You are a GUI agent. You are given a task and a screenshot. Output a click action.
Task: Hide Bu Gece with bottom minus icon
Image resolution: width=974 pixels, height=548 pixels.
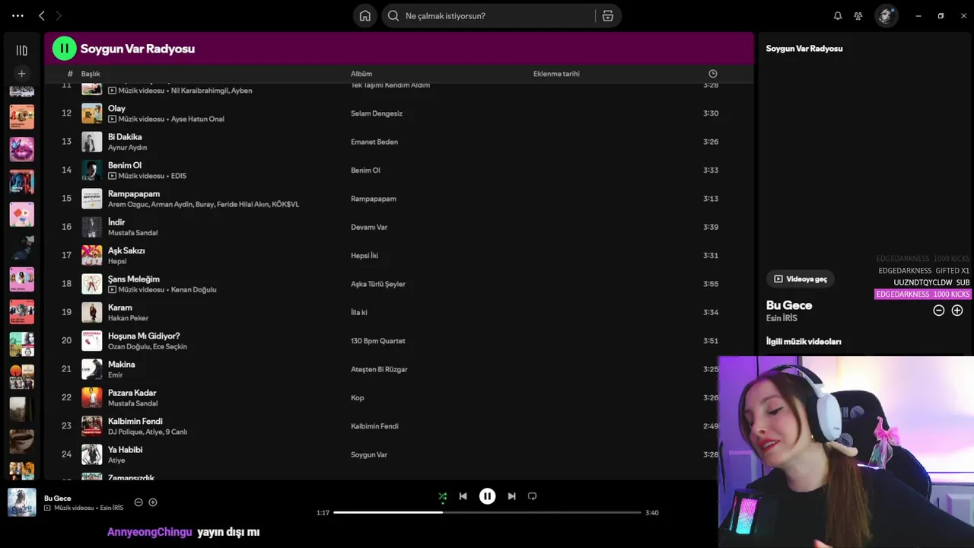pyautogui.click(x=138, y=502)
